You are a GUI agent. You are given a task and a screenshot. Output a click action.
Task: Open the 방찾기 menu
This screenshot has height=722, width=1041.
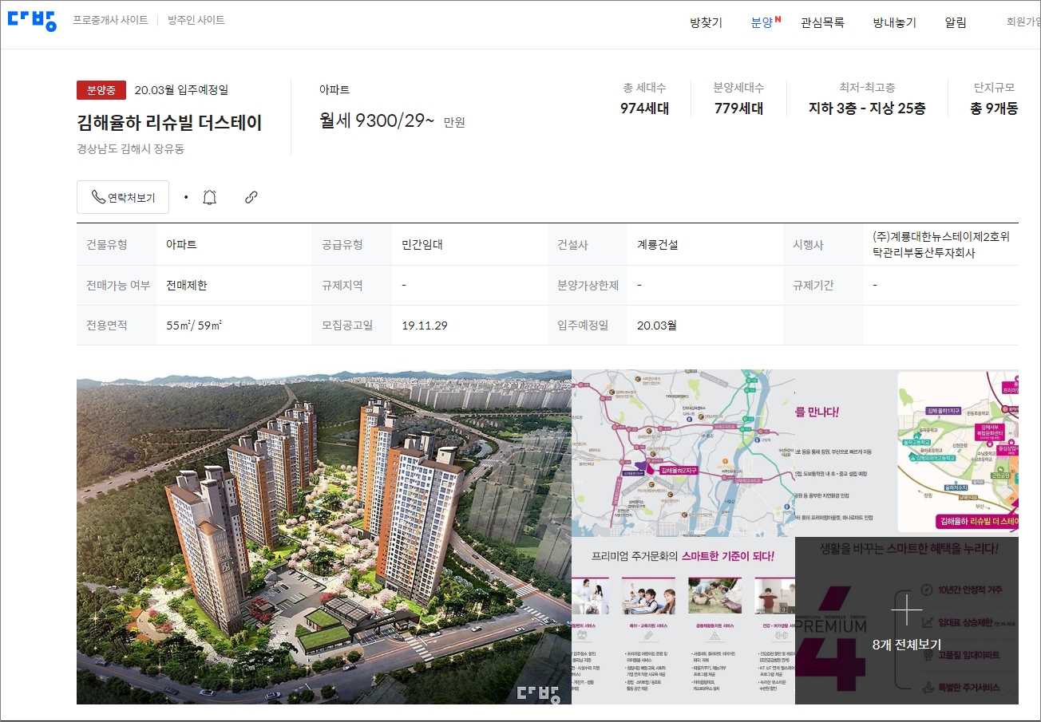[707, 22]
